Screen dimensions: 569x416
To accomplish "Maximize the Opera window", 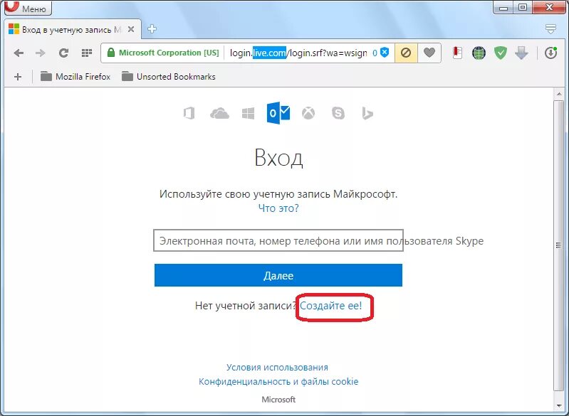I will pos(523,7).
